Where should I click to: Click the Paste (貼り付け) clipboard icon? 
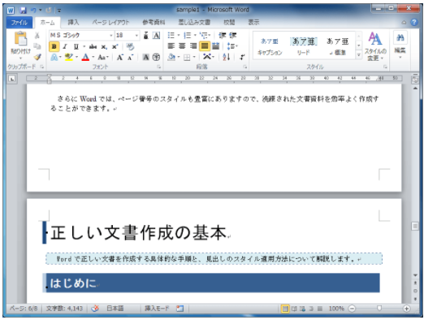click(x=20, y=39)
